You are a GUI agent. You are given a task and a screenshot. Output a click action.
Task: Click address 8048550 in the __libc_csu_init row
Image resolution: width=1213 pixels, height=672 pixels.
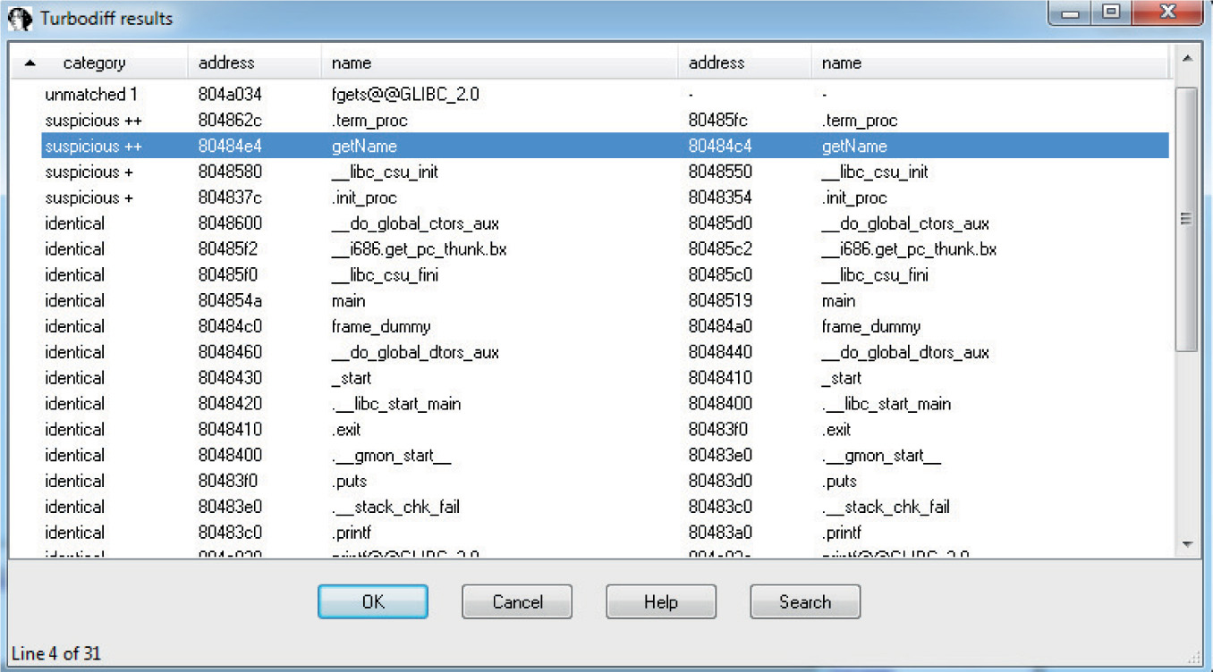tap(720, 172)
